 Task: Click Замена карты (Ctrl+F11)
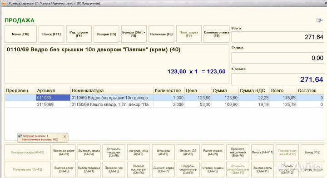pos(263,169)
